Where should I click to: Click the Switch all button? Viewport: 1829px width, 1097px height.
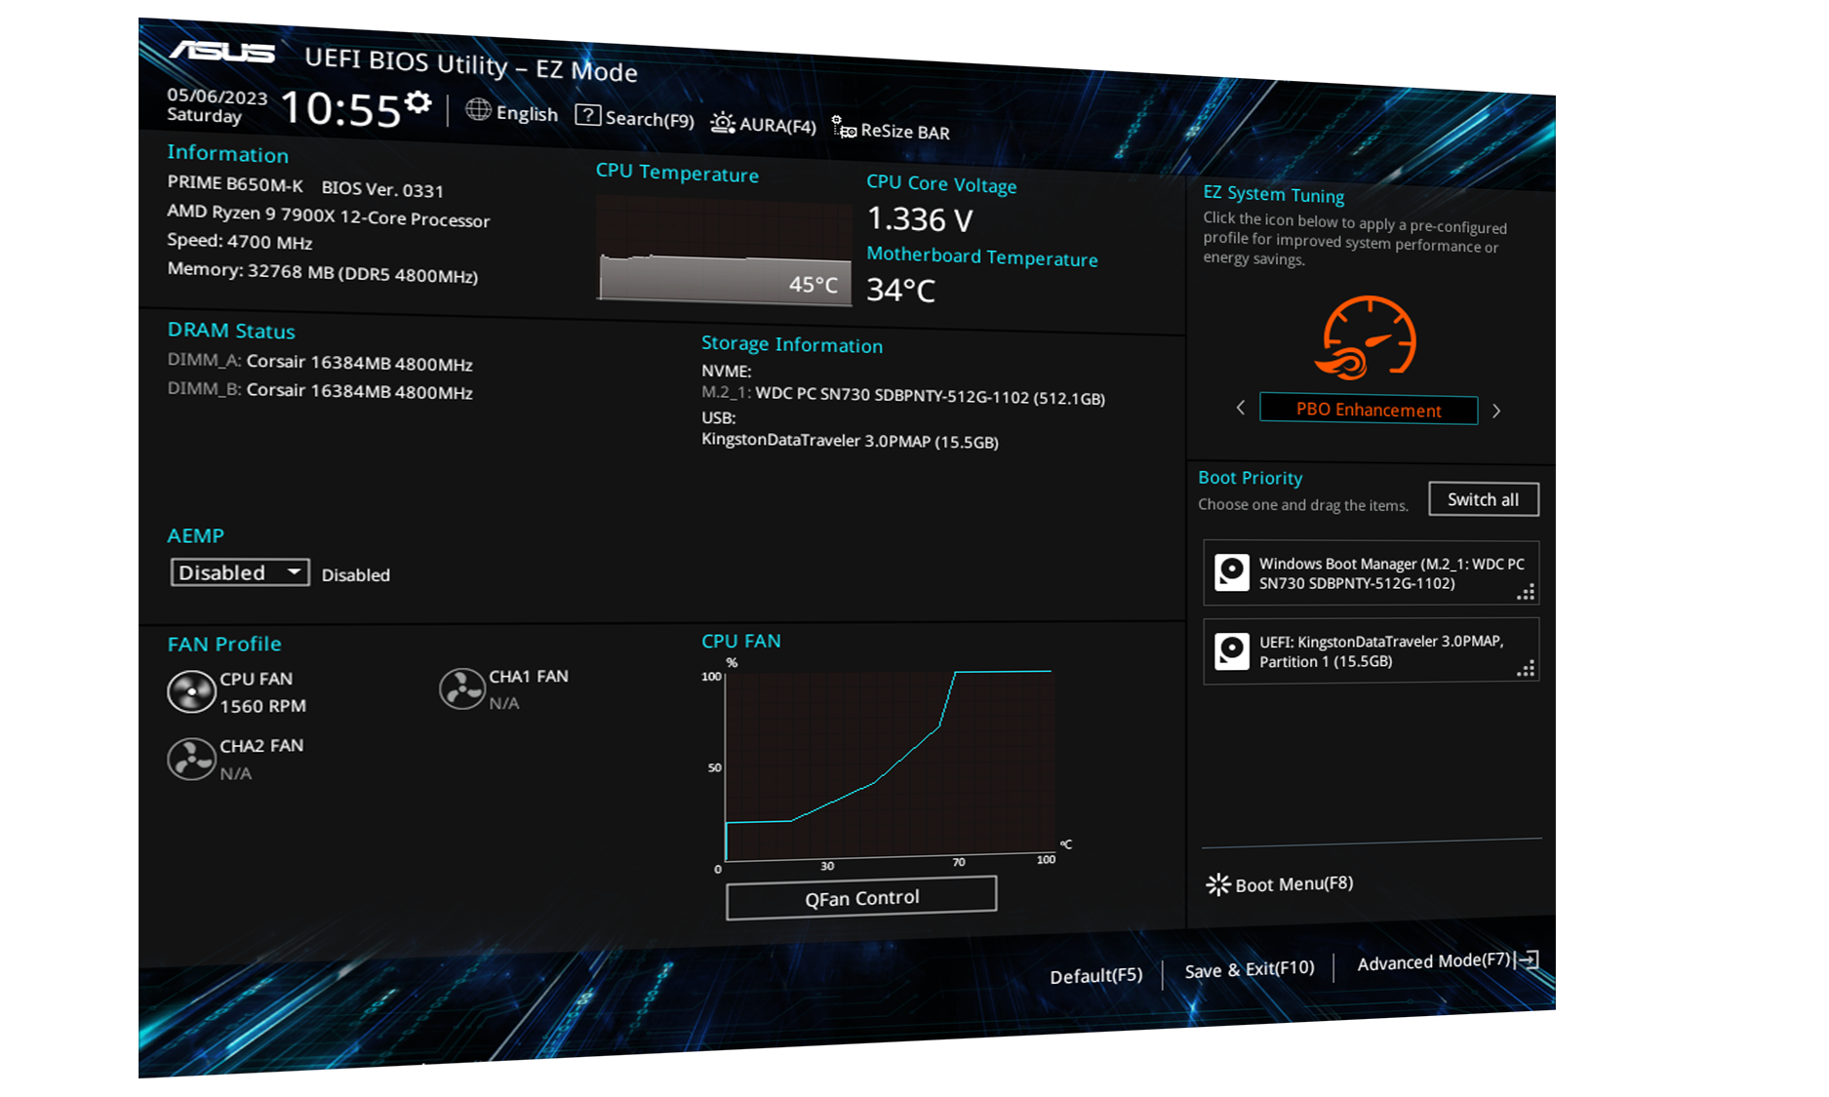pyautogui.click(x=1484, y=499)
